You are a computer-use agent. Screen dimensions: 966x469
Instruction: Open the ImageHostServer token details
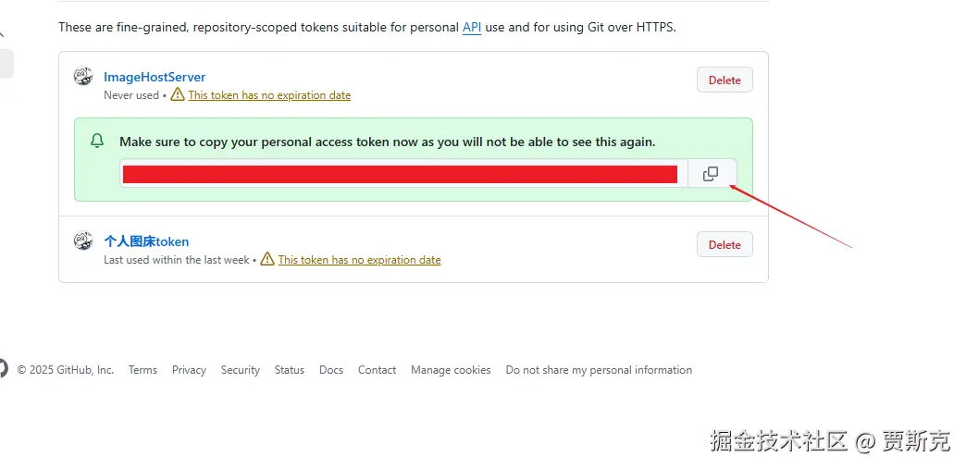155,77
